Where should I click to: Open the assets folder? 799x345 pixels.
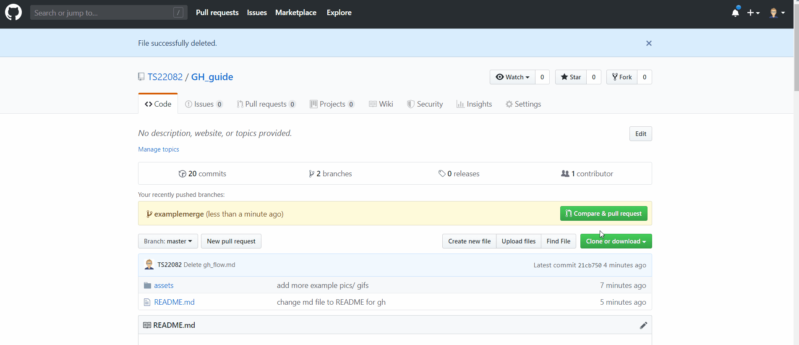(x=164, y=285)
